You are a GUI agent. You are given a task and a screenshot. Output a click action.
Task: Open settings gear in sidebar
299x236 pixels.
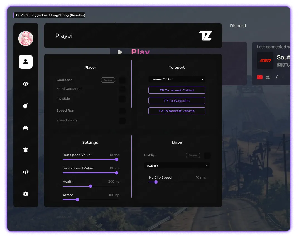point(26,194)
